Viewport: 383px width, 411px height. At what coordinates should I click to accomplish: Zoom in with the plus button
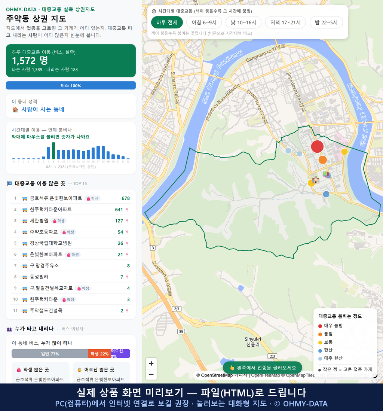pyautogui.click(x=151, y=363)
